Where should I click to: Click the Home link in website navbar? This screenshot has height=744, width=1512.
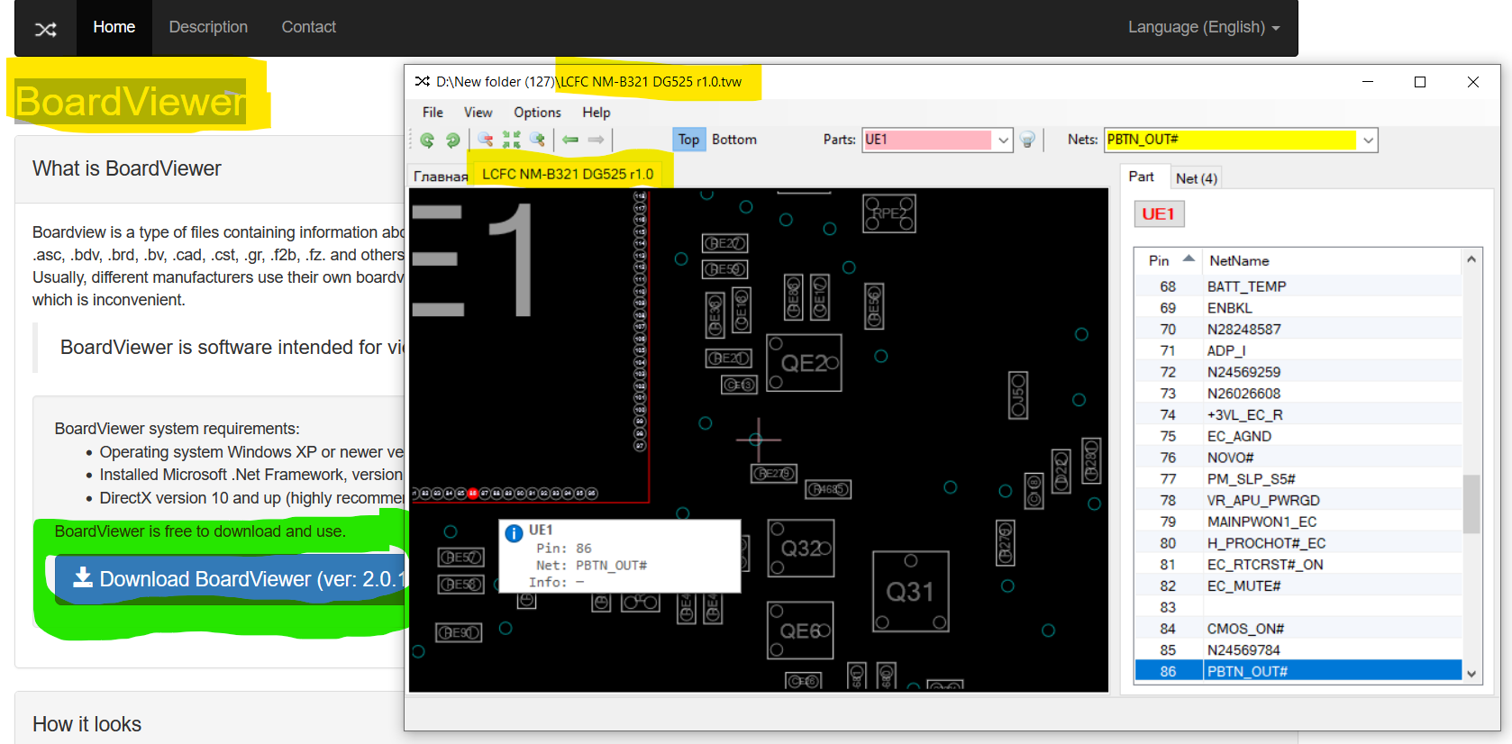point(114,27)
